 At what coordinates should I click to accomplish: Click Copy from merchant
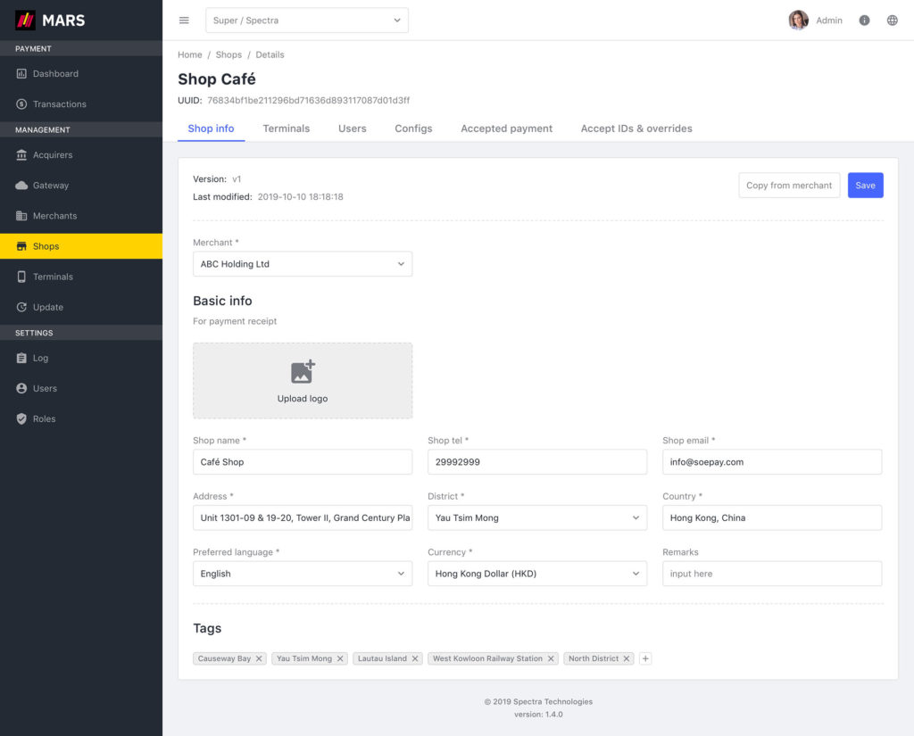(789, 185)
